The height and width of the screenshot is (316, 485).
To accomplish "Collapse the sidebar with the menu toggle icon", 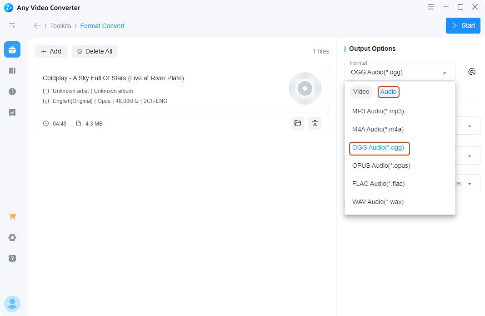I will (12, 26).
